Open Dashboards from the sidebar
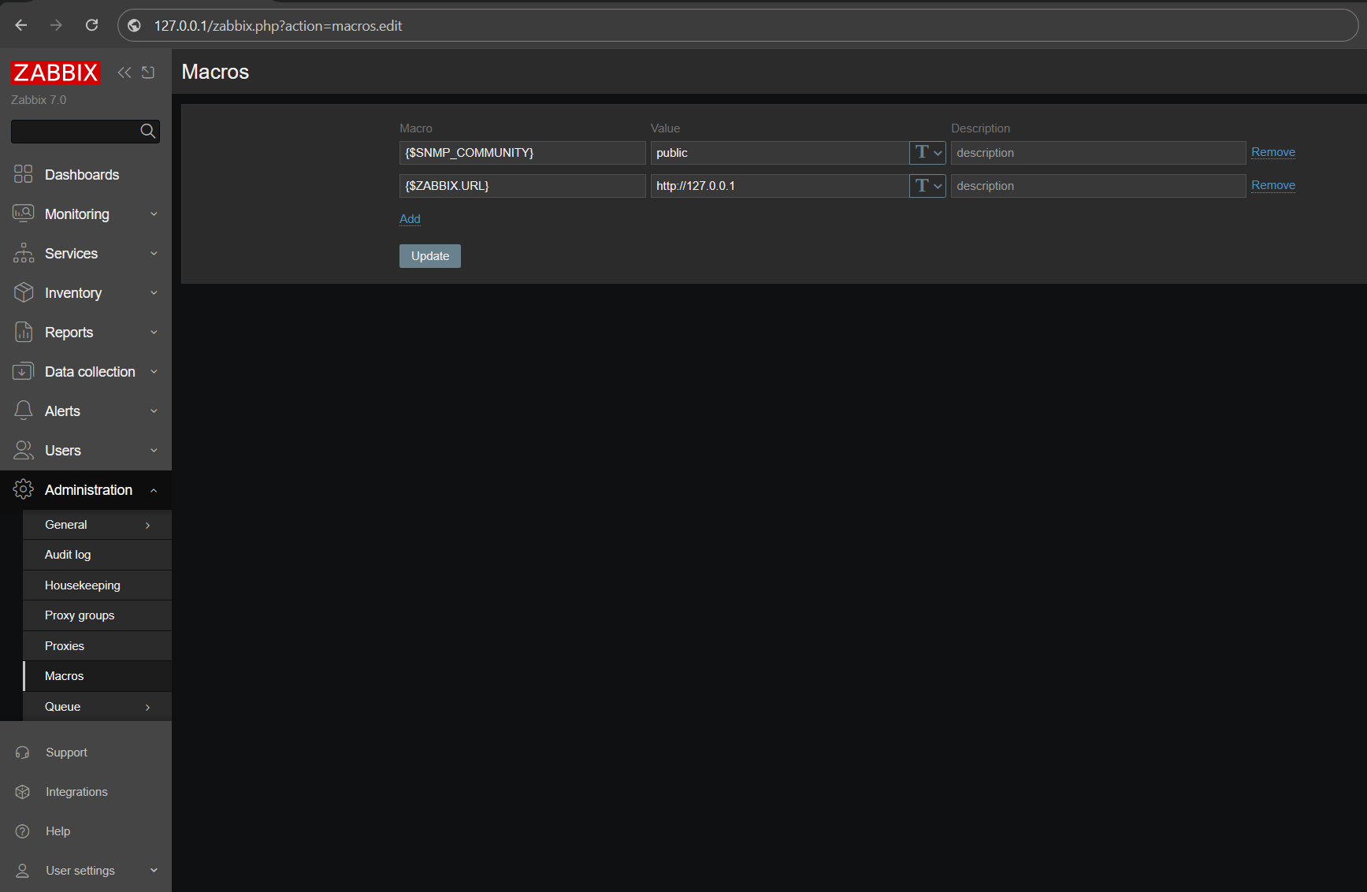Screen dimensions: 1367x892 pyautogui.click(x=81, y=175)
